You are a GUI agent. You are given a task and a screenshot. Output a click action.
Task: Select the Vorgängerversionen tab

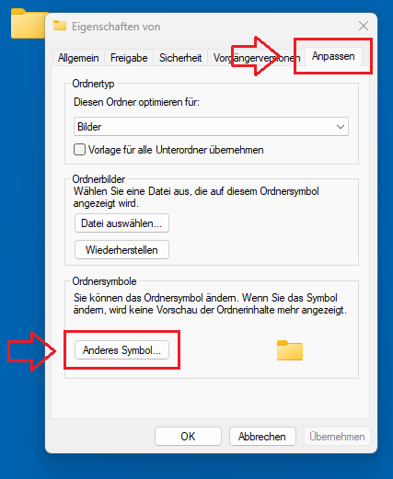click(x=257, y=58)
